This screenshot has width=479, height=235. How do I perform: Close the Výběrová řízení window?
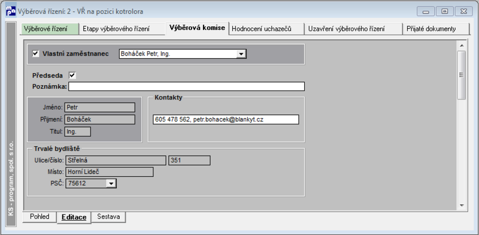pyautogui.click(x=463, y=11)
